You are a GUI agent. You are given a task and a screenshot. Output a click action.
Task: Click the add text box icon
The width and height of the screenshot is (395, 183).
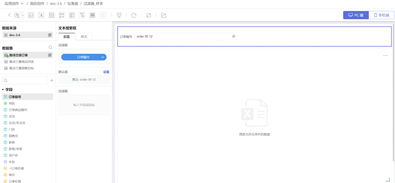[41, 15]
